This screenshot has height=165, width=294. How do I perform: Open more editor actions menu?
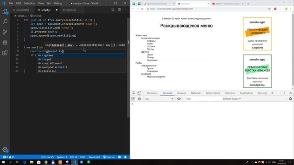click(x=126, y=10)
